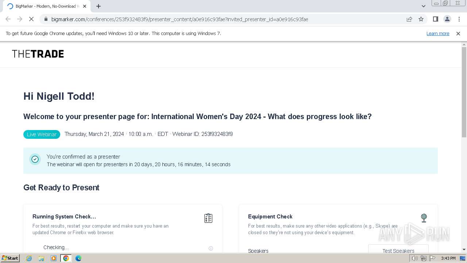Click the 'Speakers' label
The height and width of the screenshot is (263, 467).
pos(258,251)
